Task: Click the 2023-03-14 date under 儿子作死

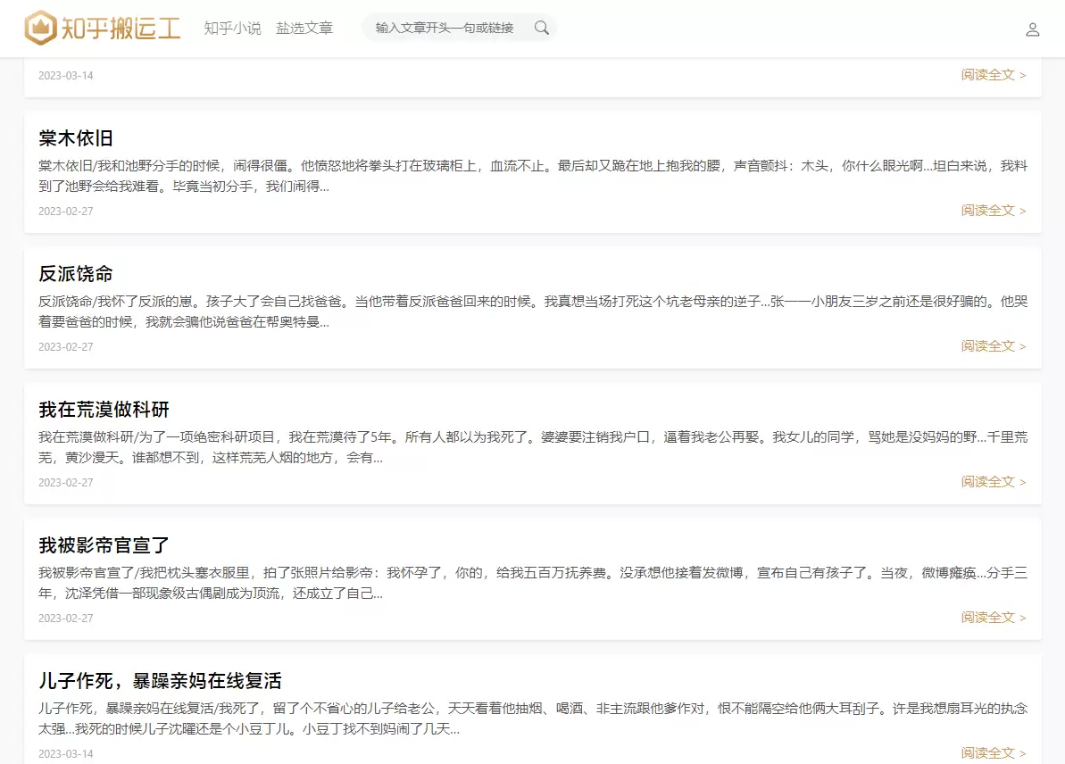Action: (x=66, y=754)
